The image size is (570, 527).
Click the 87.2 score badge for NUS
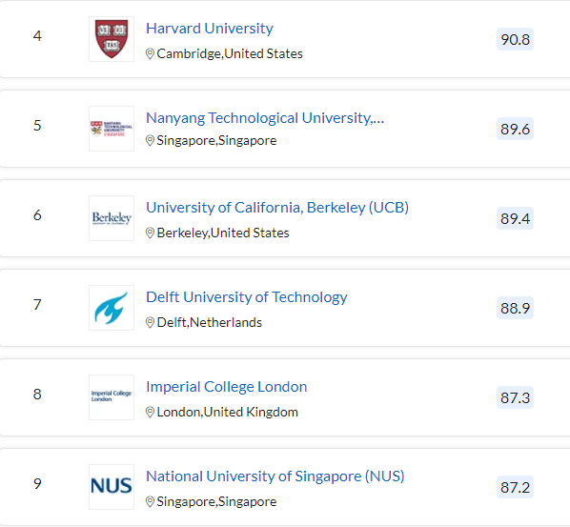(x=515, y=487)
